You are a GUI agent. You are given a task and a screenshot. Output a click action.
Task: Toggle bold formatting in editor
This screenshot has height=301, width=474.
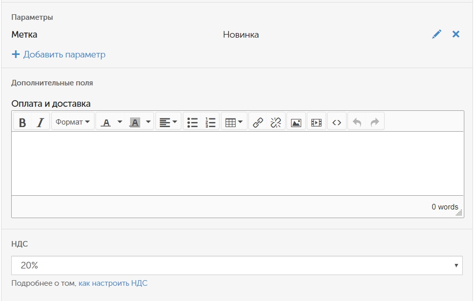22,123
